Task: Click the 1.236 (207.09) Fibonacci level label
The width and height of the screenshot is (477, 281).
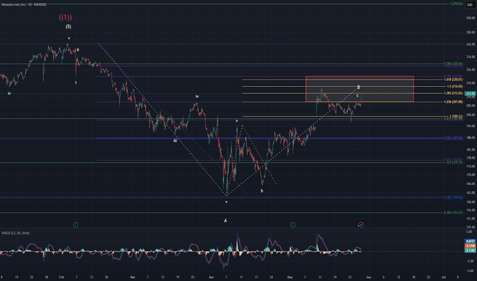Action: (453, 102)
